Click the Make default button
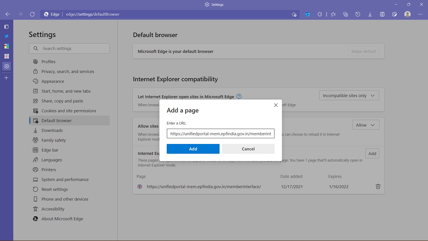Viewport: 428px width, 241px height. [364, 51]
